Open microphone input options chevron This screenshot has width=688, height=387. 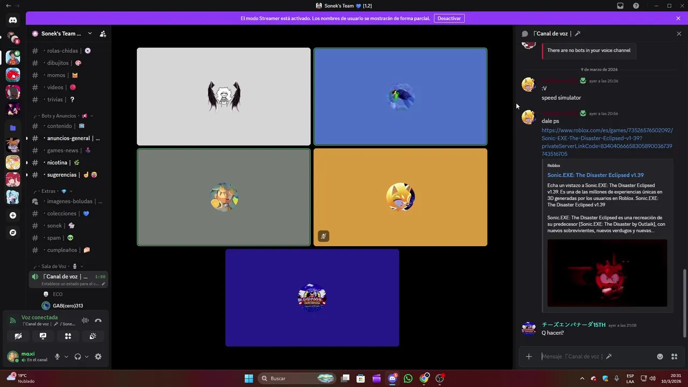[66, 356]
